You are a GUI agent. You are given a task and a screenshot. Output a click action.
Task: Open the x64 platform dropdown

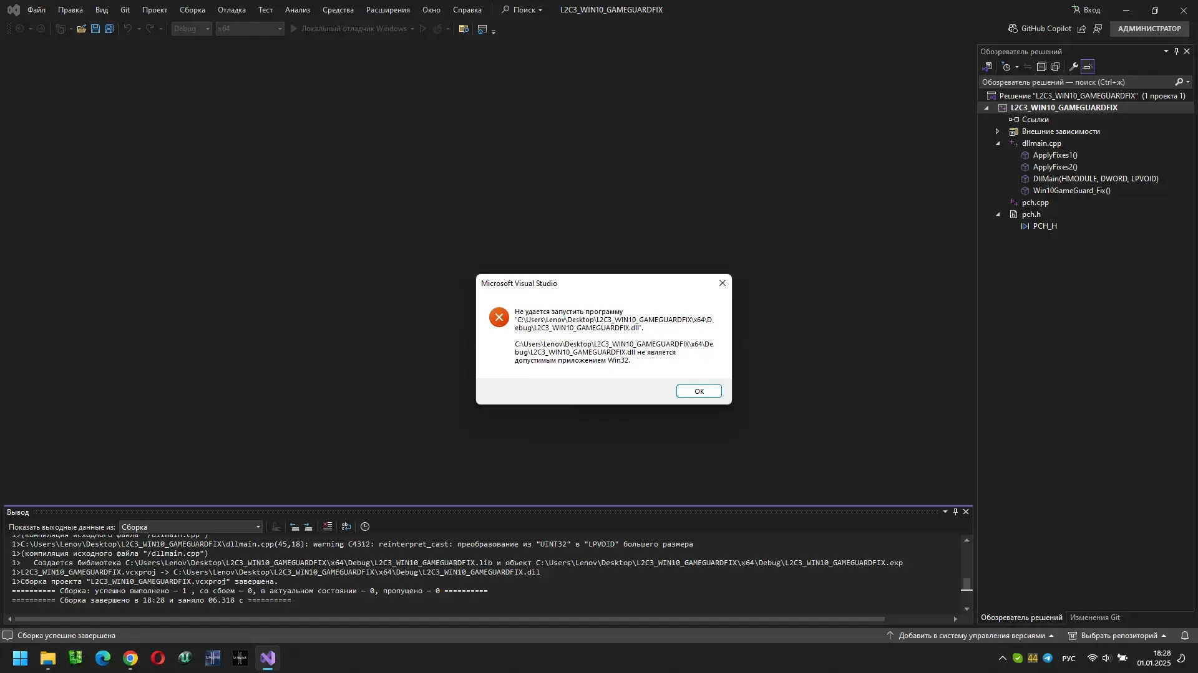[250, 29]
